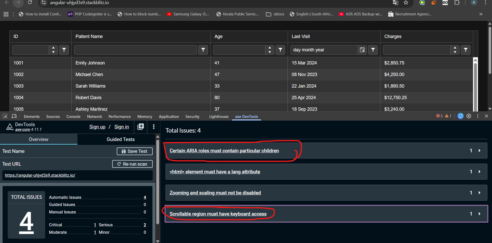Image resolution: width=492 pixels, height=243 pixels.
Task: Expand the Zooming and scaling issue
Action: coord(479,193)
